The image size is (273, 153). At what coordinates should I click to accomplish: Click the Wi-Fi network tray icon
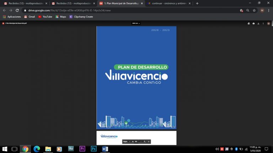pos(246,149)
